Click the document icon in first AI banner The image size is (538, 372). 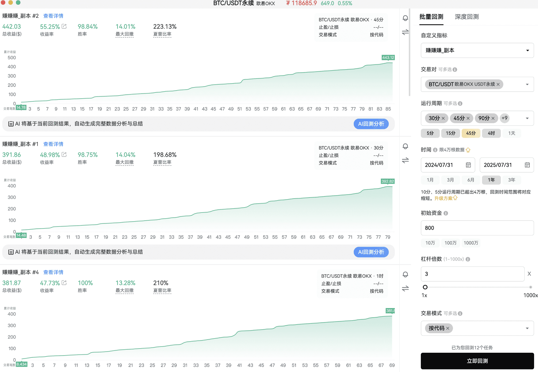point(11,124)
